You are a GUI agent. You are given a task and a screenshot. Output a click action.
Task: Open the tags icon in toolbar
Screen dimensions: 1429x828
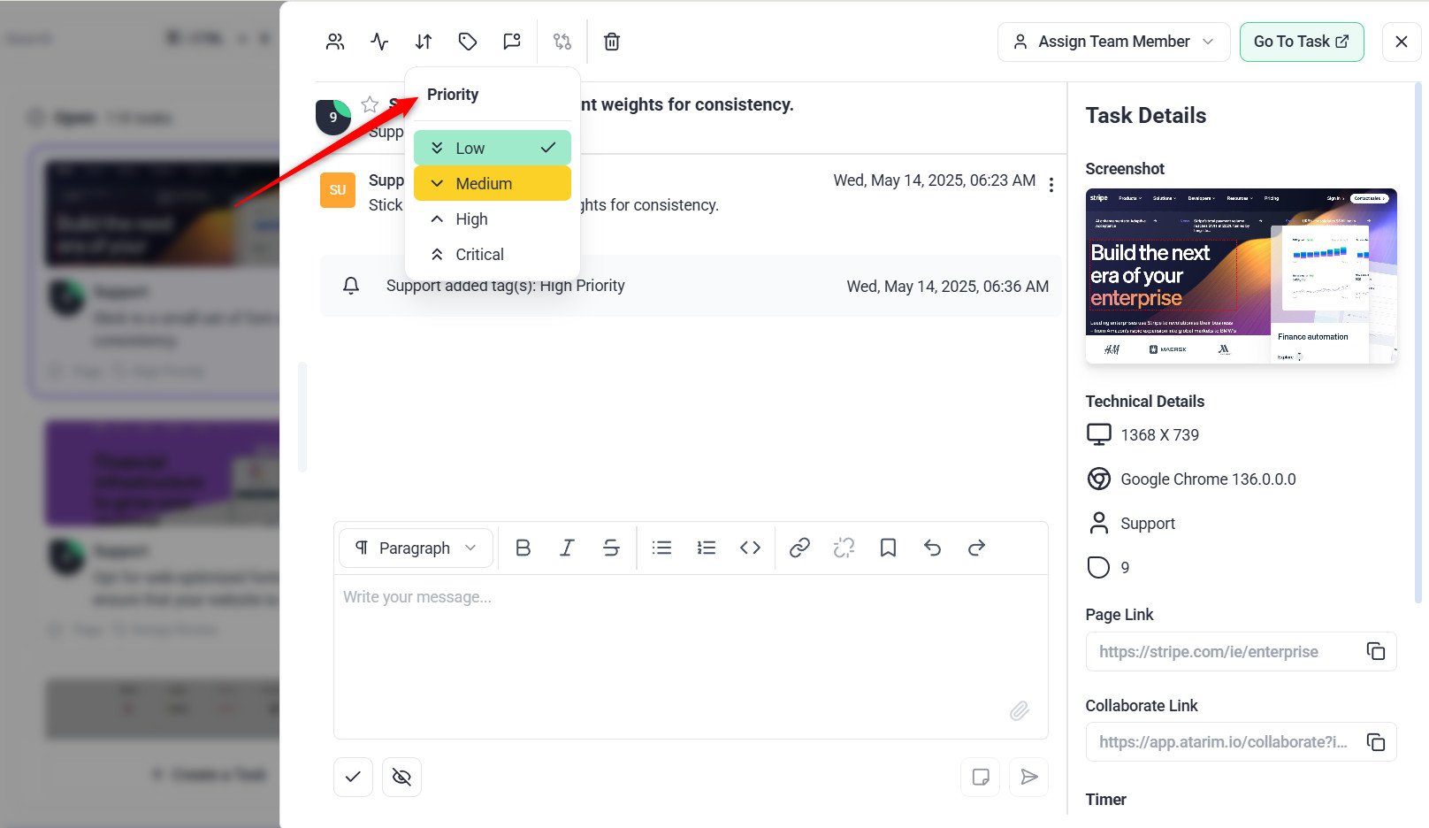(468, 42)
